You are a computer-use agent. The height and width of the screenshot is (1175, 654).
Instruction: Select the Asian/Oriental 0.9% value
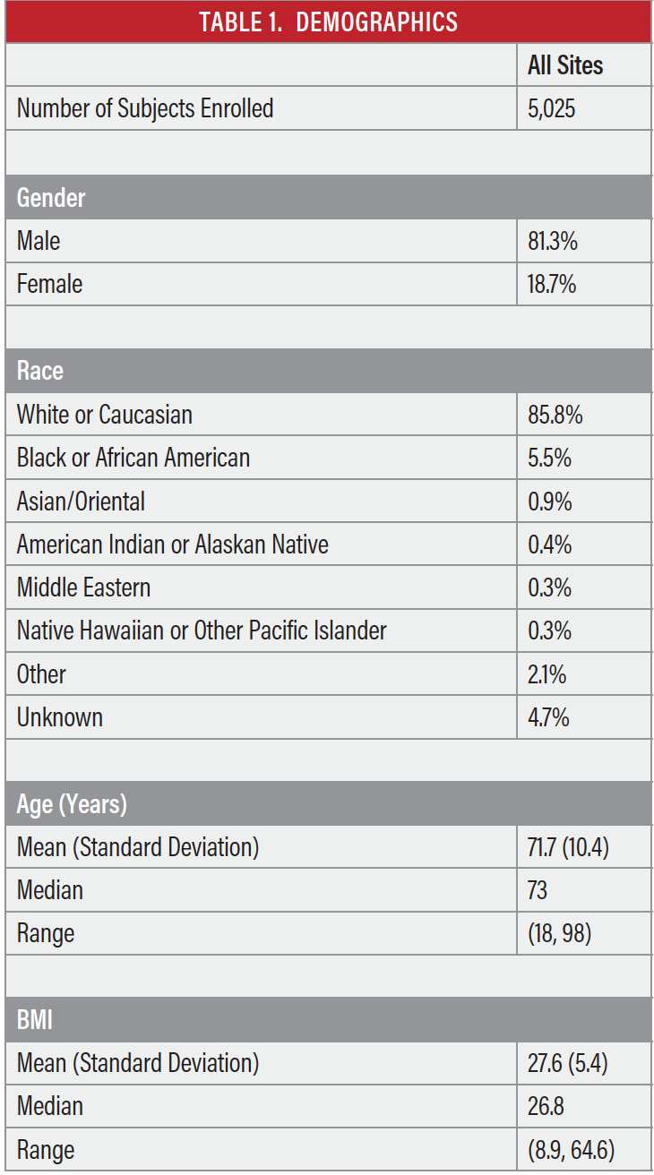(550, 502)
